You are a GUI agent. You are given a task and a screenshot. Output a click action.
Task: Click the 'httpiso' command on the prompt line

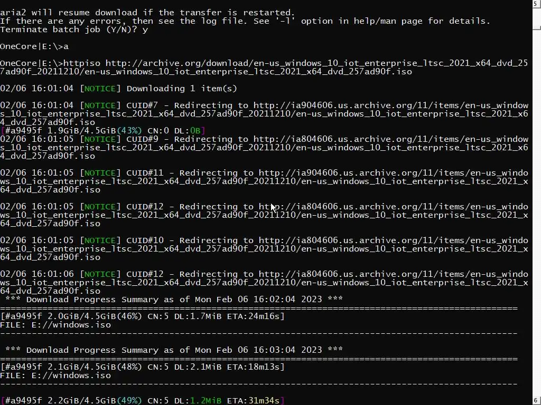pos(82,63)
